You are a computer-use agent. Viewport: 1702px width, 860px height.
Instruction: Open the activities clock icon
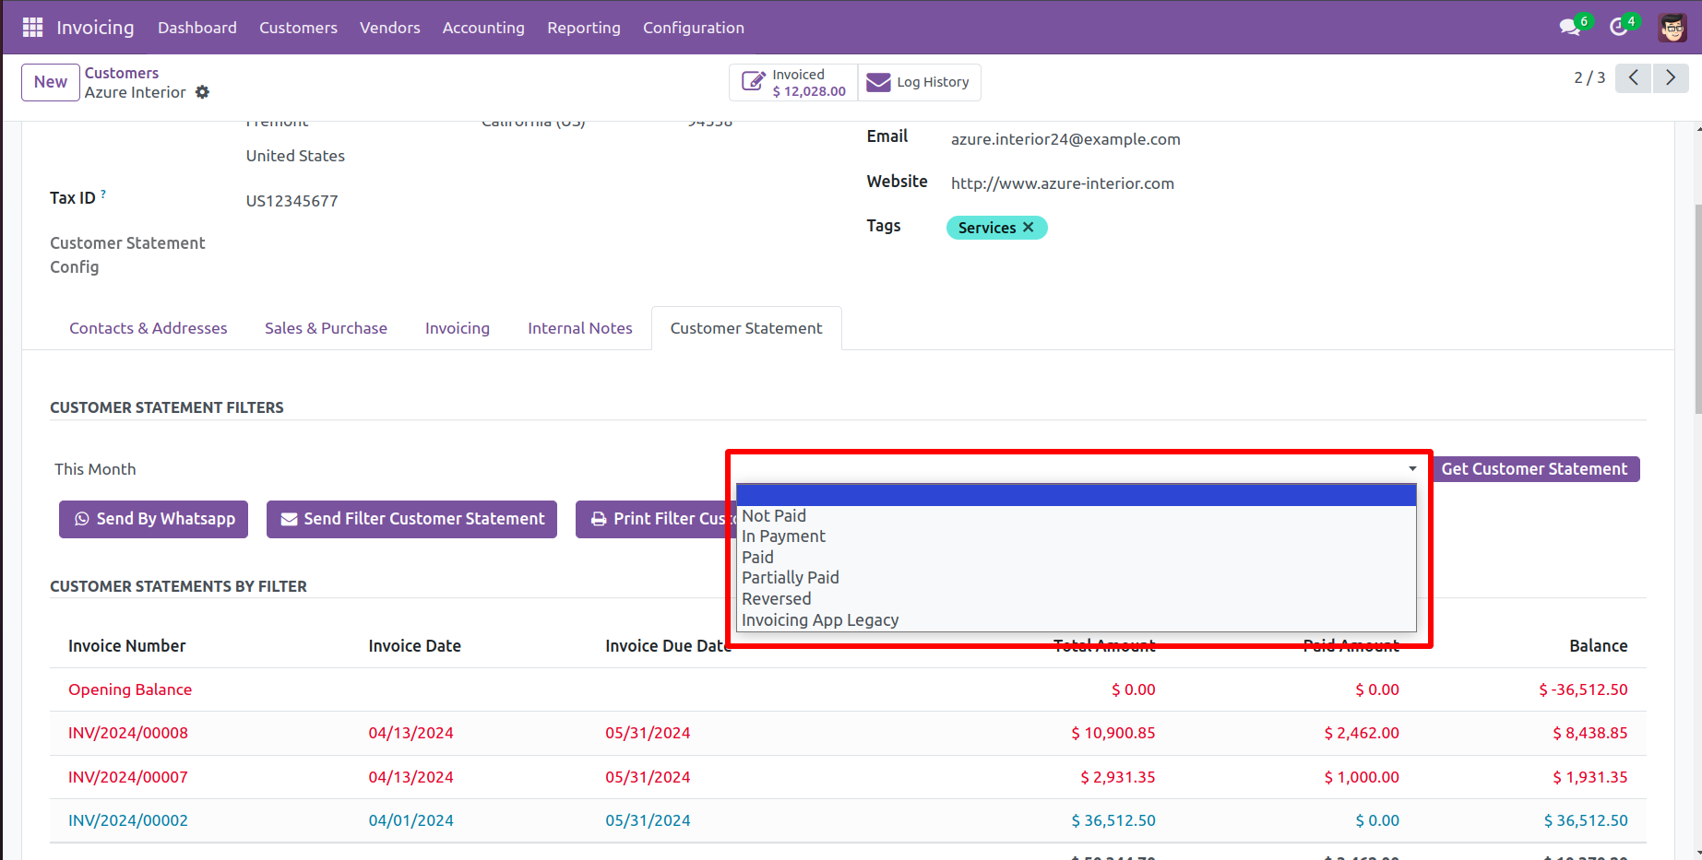coord(1618,27)
